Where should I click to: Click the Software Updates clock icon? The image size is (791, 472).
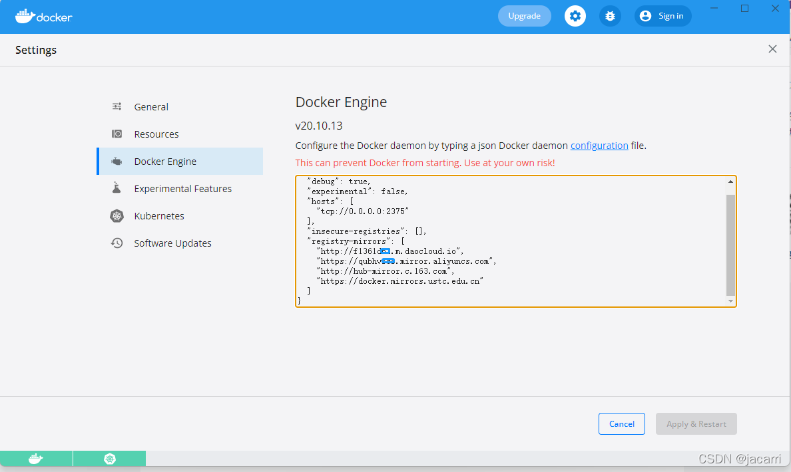tap(117, 243)
